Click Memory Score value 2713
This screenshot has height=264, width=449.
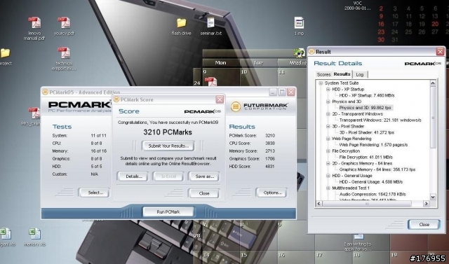(x=269, y=151)
